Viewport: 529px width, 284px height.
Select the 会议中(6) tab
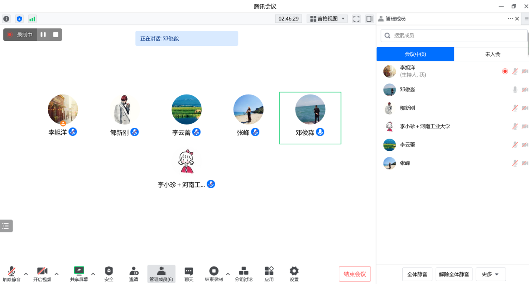click(415, 54)
